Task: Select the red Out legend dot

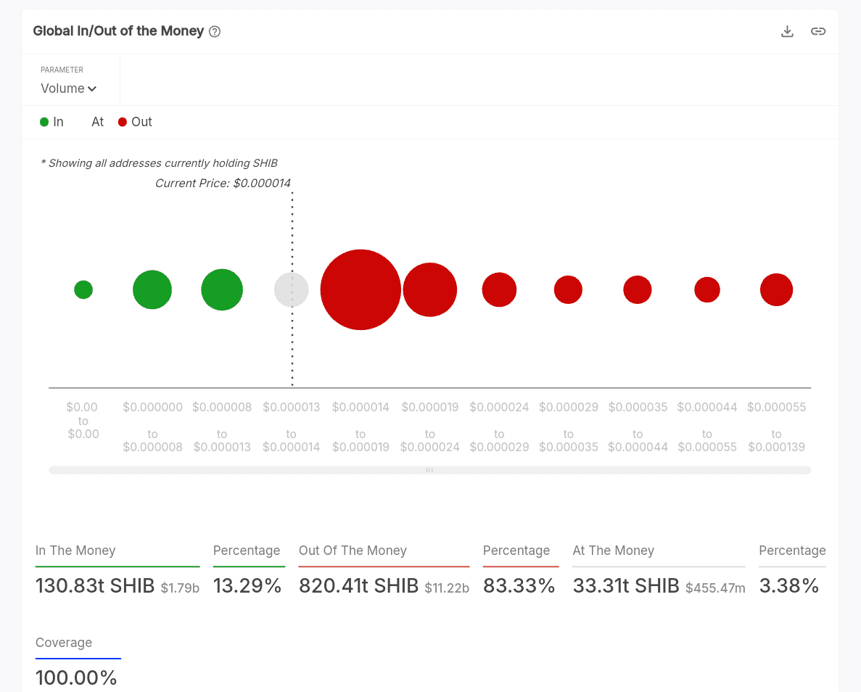Action: click(x=122, y=122)
